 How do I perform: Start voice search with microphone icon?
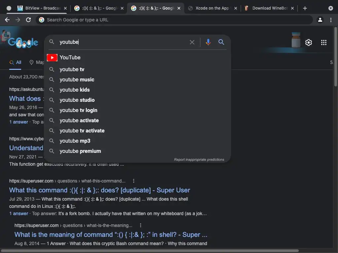pos(208,42)
